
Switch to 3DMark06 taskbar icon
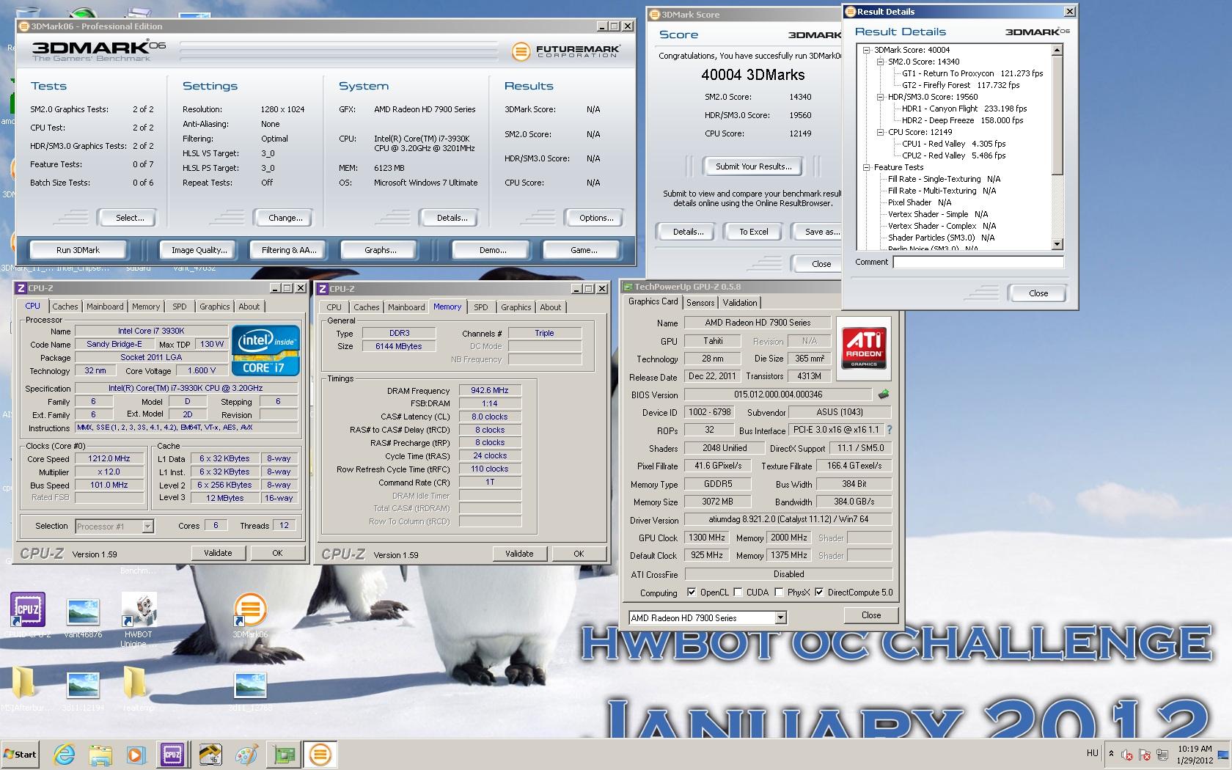pyautogui.click(x=320, y=755)
